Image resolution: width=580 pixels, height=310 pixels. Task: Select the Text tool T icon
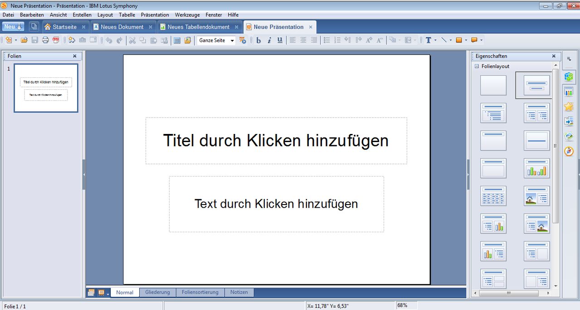point(428,40)
